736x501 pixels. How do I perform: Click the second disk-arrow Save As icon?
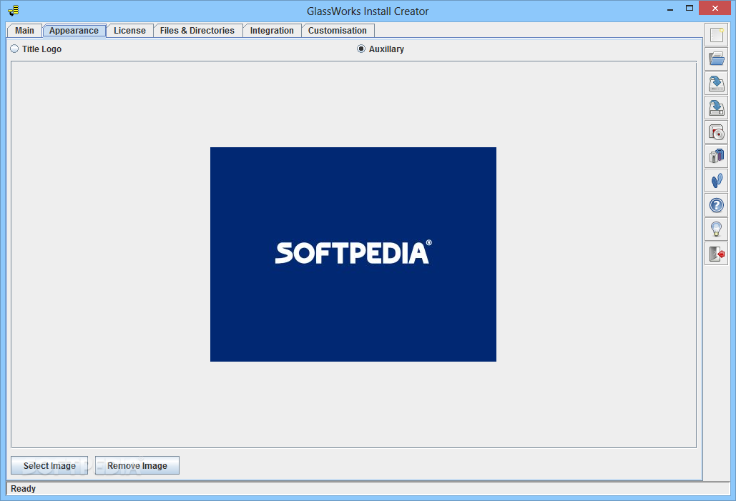716,108
